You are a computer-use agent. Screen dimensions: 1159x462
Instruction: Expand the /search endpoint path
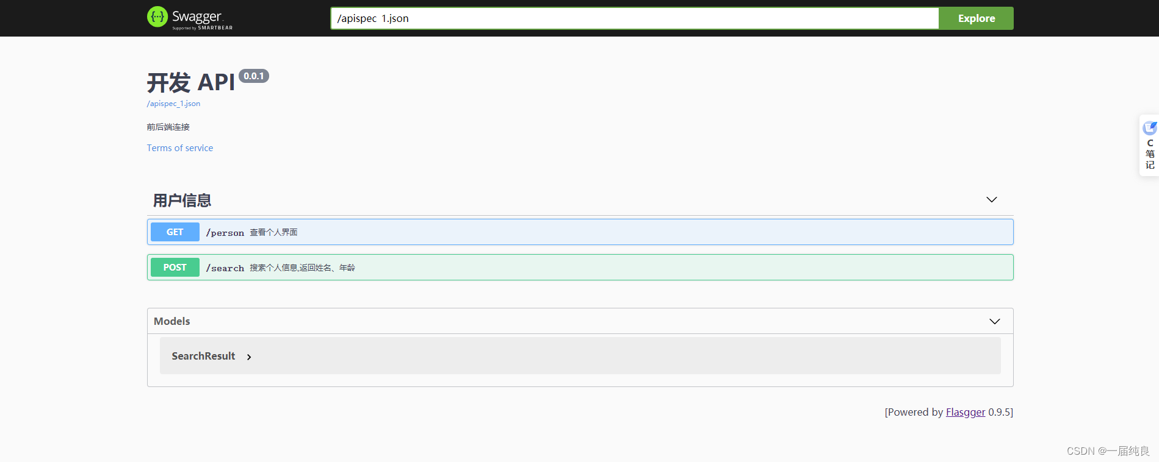pyautogui.click(x=225, y=268)
